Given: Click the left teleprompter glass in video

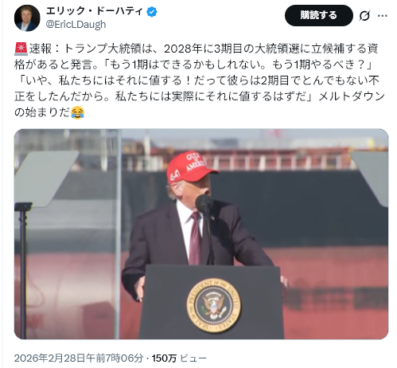Looking at the screenshot, I should [45, 178].
